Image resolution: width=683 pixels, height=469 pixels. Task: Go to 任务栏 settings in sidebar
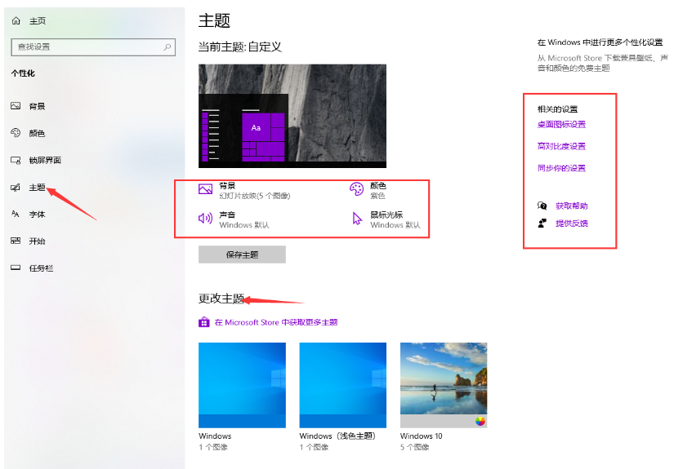coord(40,268)
